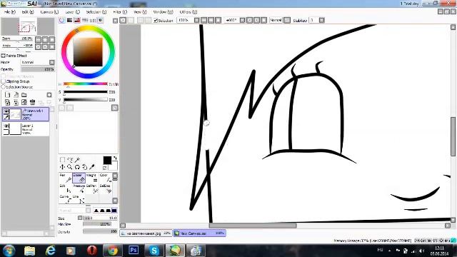Click the black foreground color swatch

coord(107,160)
